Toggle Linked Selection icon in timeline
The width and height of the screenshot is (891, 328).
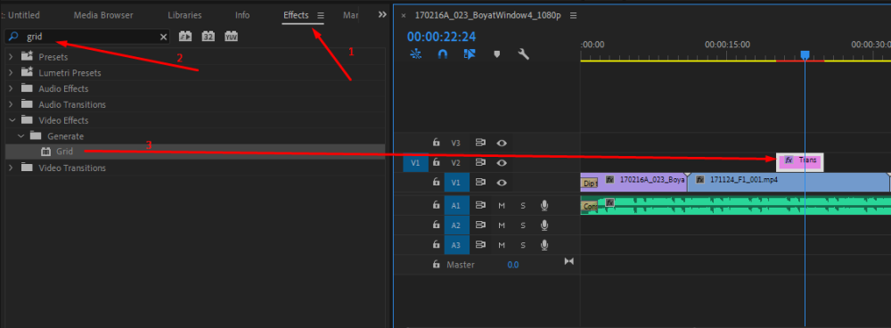point(470,54)
